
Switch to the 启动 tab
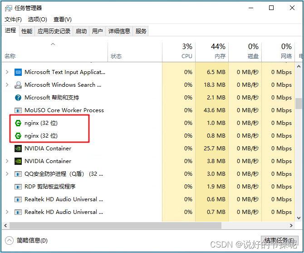[81, 31]
